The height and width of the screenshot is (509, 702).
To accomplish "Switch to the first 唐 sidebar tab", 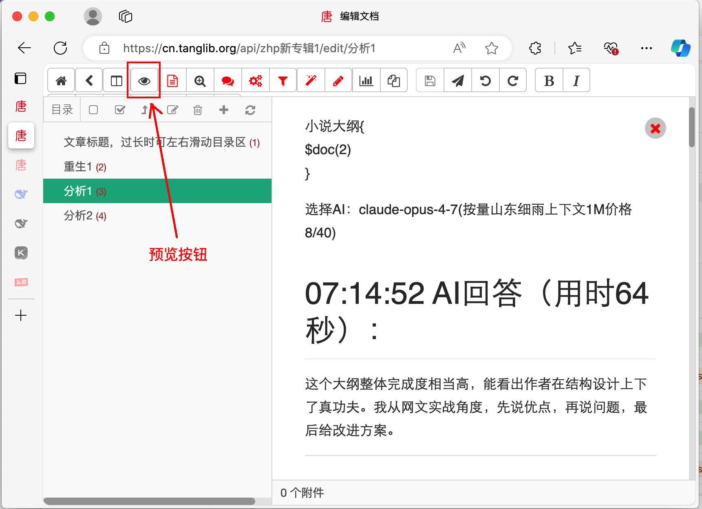I will point(21,106).
